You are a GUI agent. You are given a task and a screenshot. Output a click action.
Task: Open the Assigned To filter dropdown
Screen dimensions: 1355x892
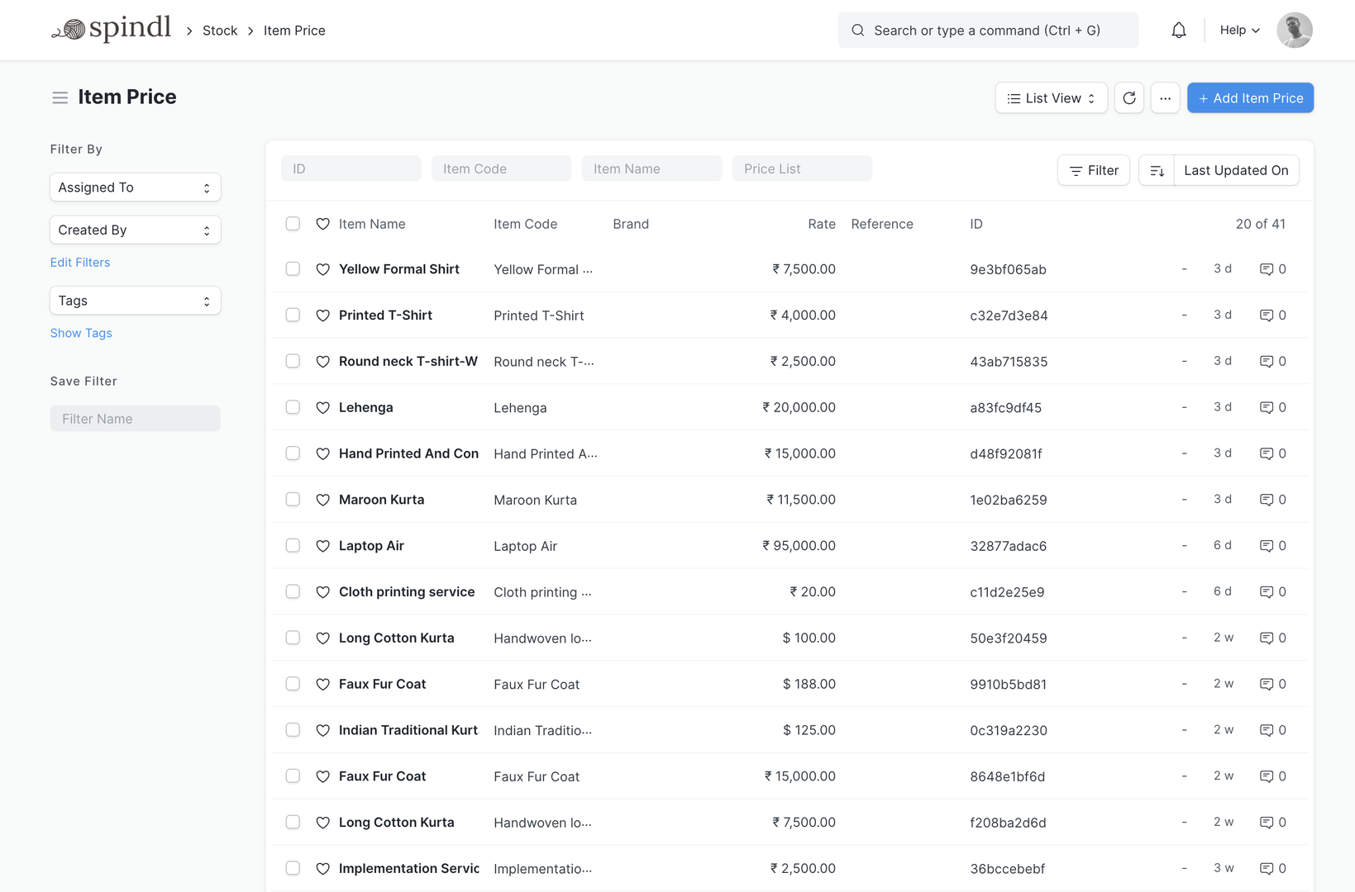coord(136,187)
